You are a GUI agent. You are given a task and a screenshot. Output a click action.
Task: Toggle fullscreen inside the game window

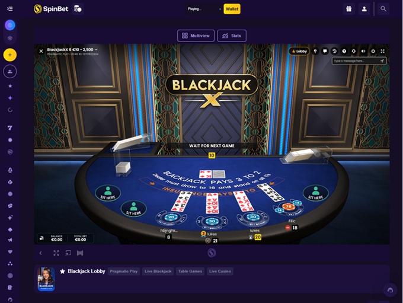383,51
